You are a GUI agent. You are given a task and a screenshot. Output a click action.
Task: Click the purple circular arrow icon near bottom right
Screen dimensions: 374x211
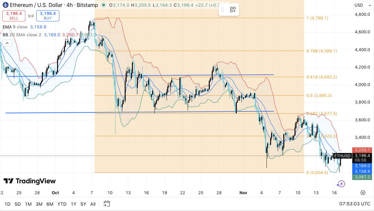click(341, 184)
